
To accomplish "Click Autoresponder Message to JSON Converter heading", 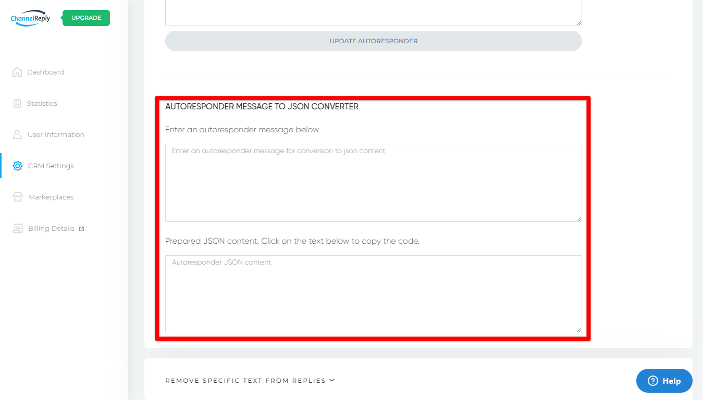I will click(262, 106).
